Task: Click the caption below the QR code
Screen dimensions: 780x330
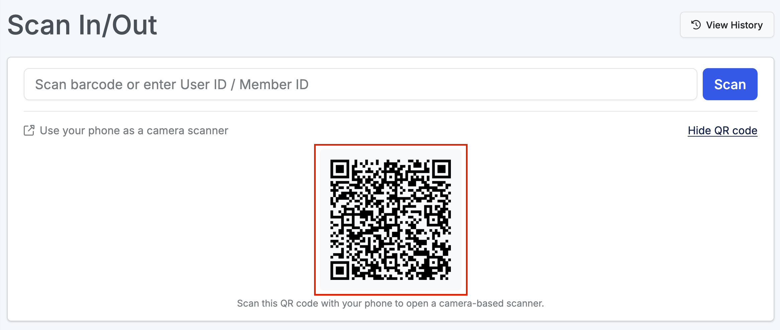Action: tap(390, 303)
